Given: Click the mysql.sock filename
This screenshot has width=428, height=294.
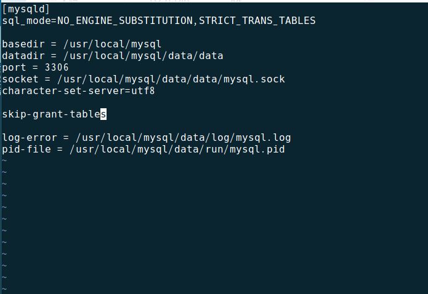Looking at the screenshot, I should pos(254,79).
